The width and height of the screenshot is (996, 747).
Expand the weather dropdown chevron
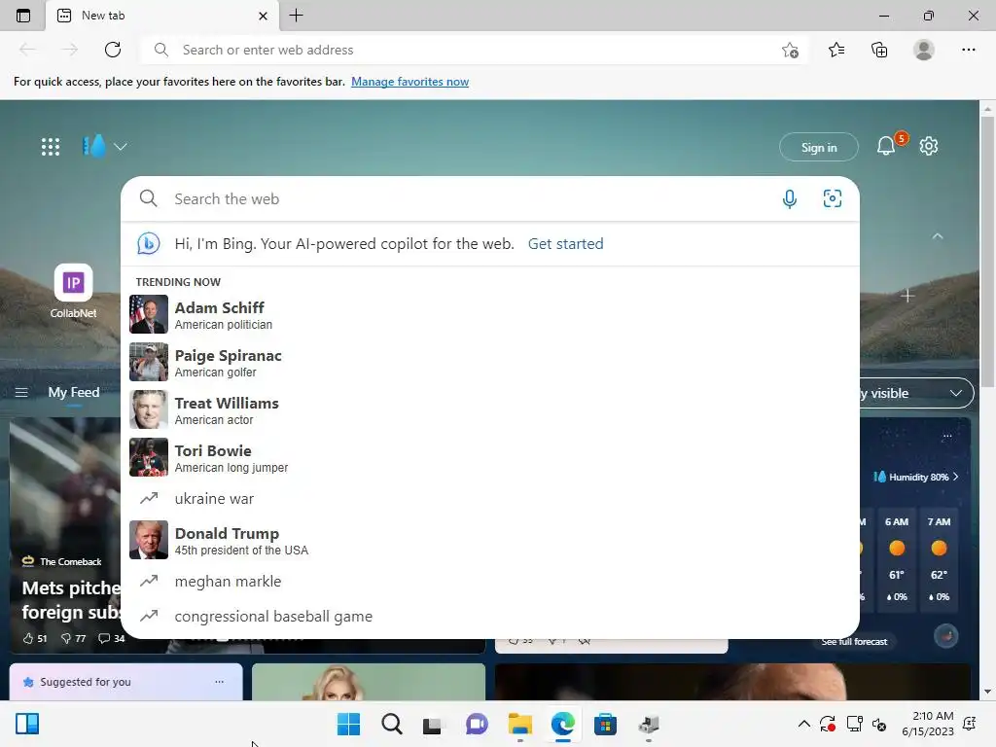point(120,147)
